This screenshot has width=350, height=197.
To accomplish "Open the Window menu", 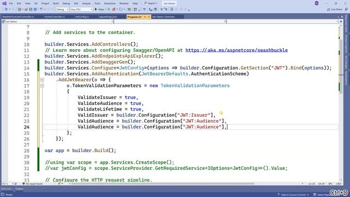I will (x=124, y=3).
